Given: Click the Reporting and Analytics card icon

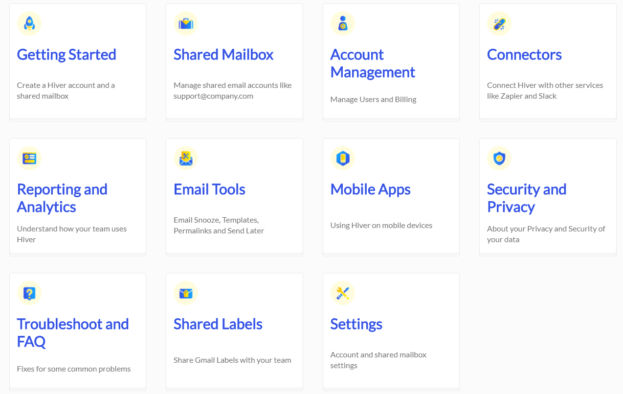Looking at the screenshot, I should click(29, 158).
